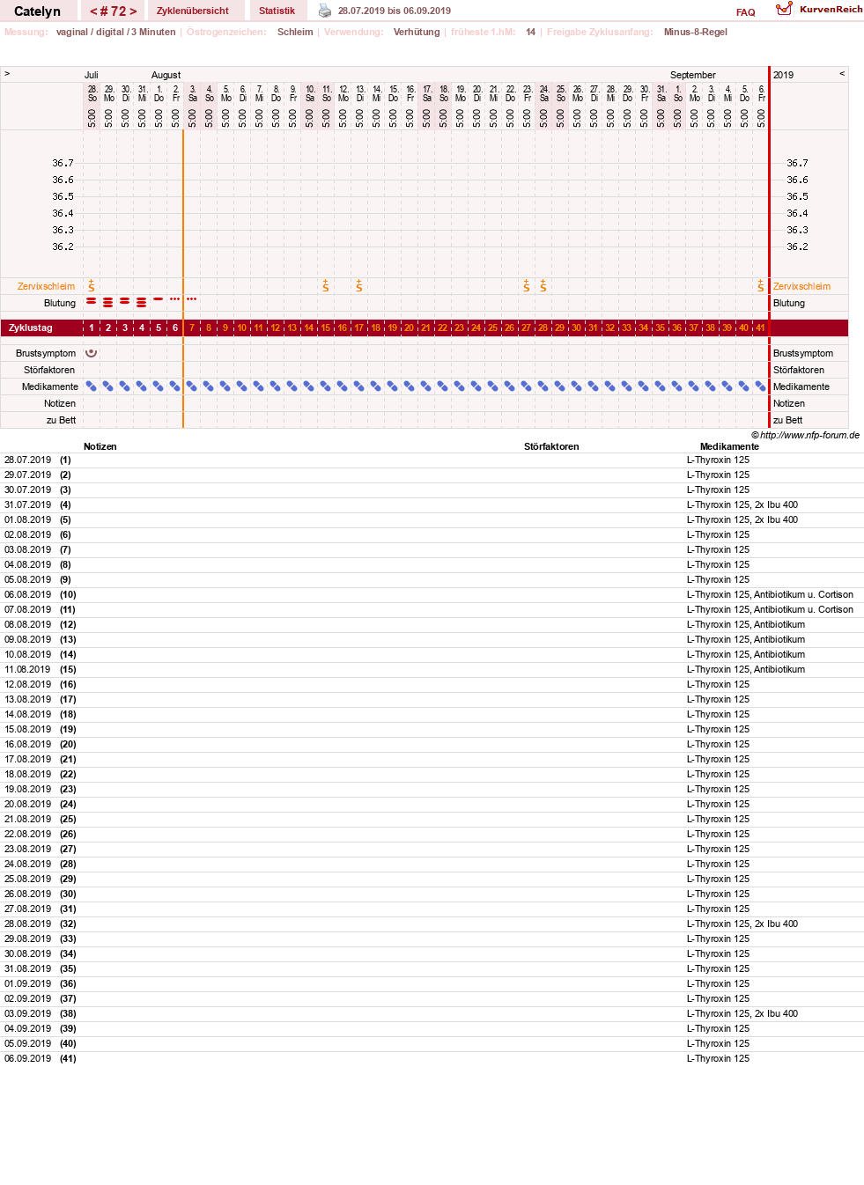Click the table row dated 31.07.2019
864x1185 pixels.
point(432,504)
